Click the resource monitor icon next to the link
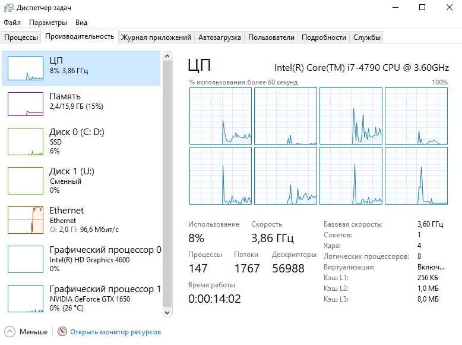462x345 pixels. (62, 331)
